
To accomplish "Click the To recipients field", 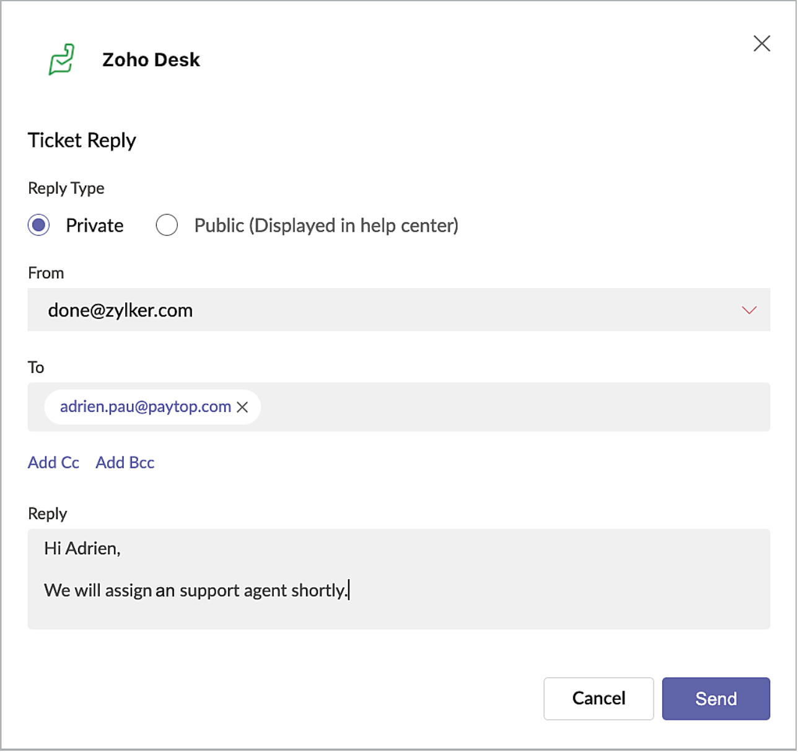I will (x=496, y=407).
